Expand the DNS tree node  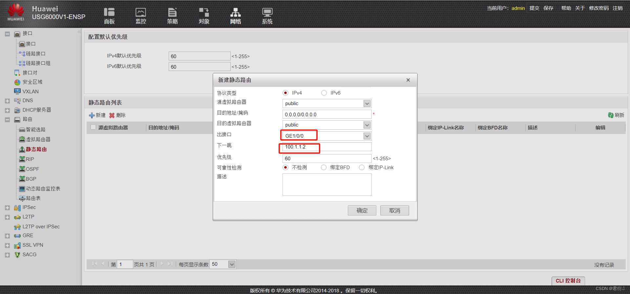[7, 101]
